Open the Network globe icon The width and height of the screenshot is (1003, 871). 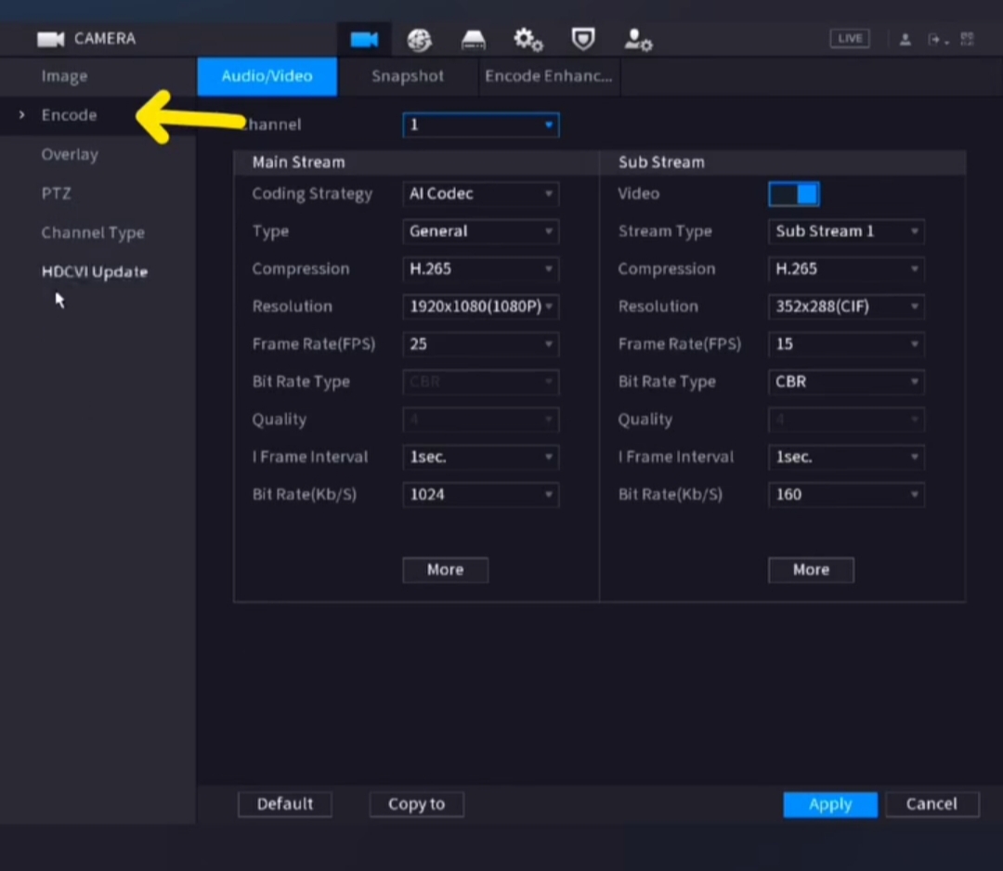click(x=420, y=40)
